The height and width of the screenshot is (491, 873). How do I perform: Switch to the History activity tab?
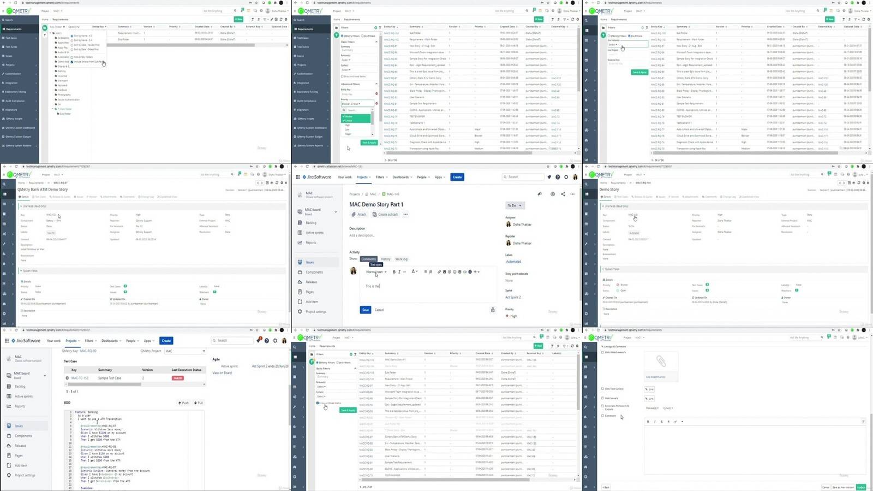coord(385,259)
